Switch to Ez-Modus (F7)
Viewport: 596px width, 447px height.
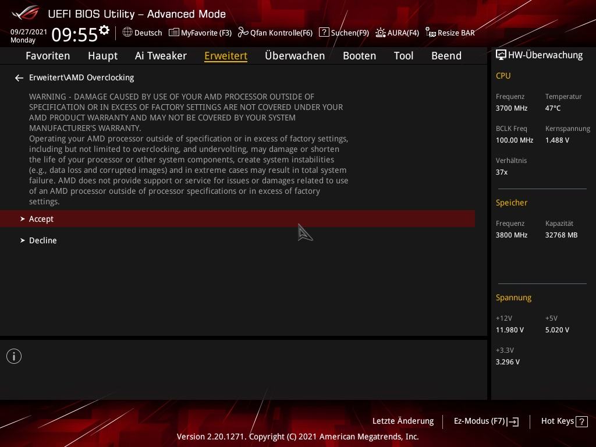[x=479, y=421]
